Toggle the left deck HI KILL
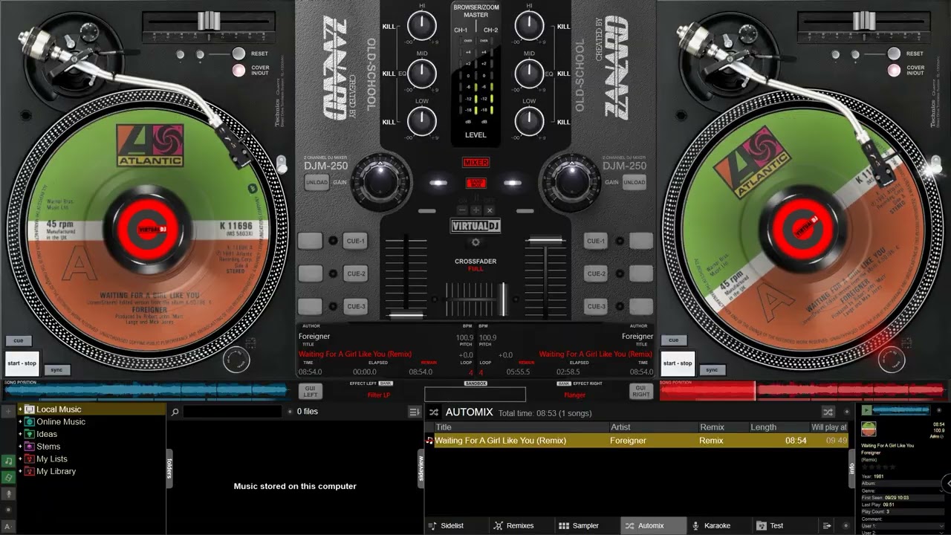This screenshot has height=535, width=951. [x=389, y=26]
